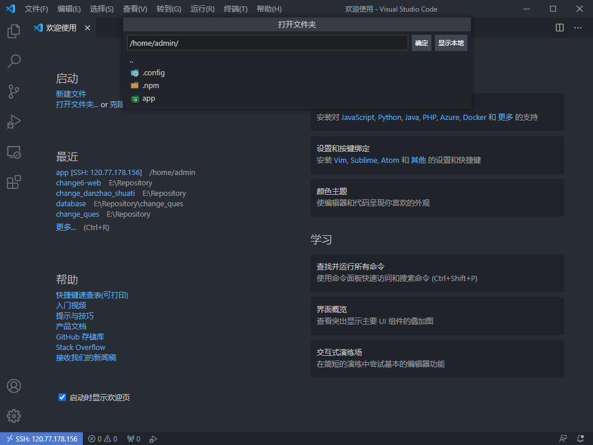
Task: Open the 终端(T) menu
Action: tap(236, 9)
